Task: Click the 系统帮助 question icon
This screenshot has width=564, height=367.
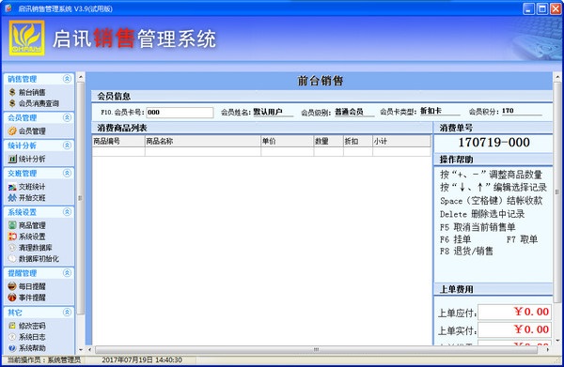Action: 12,348
